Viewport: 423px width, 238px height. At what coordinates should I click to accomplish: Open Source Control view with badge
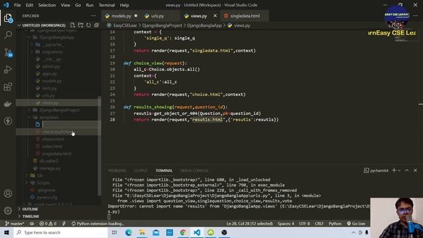pos(8,52)
